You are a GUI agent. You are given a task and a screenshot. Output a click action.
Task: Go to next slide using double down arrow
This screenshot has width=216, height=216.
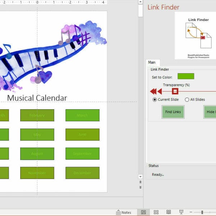point(140,187)
